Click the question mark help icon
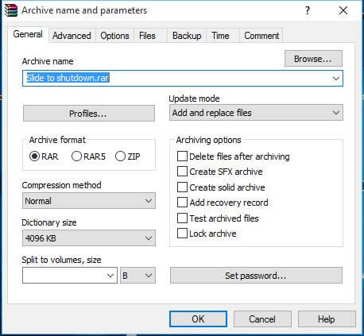 point(308,10)
